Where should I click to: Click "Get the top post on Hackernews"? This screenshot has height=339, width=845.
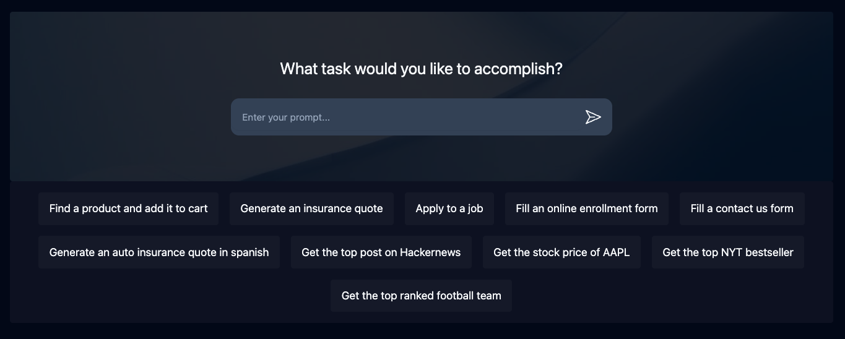coord(381,252)
